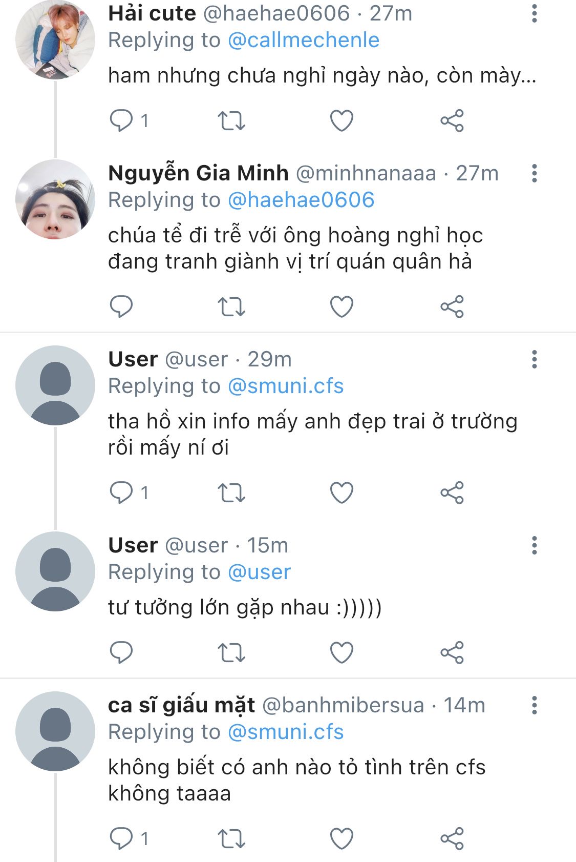The width and height of the screenshot is (576, 862).
Task: Open more options for Hải cute's tweet
Action: tap(534, 14)
